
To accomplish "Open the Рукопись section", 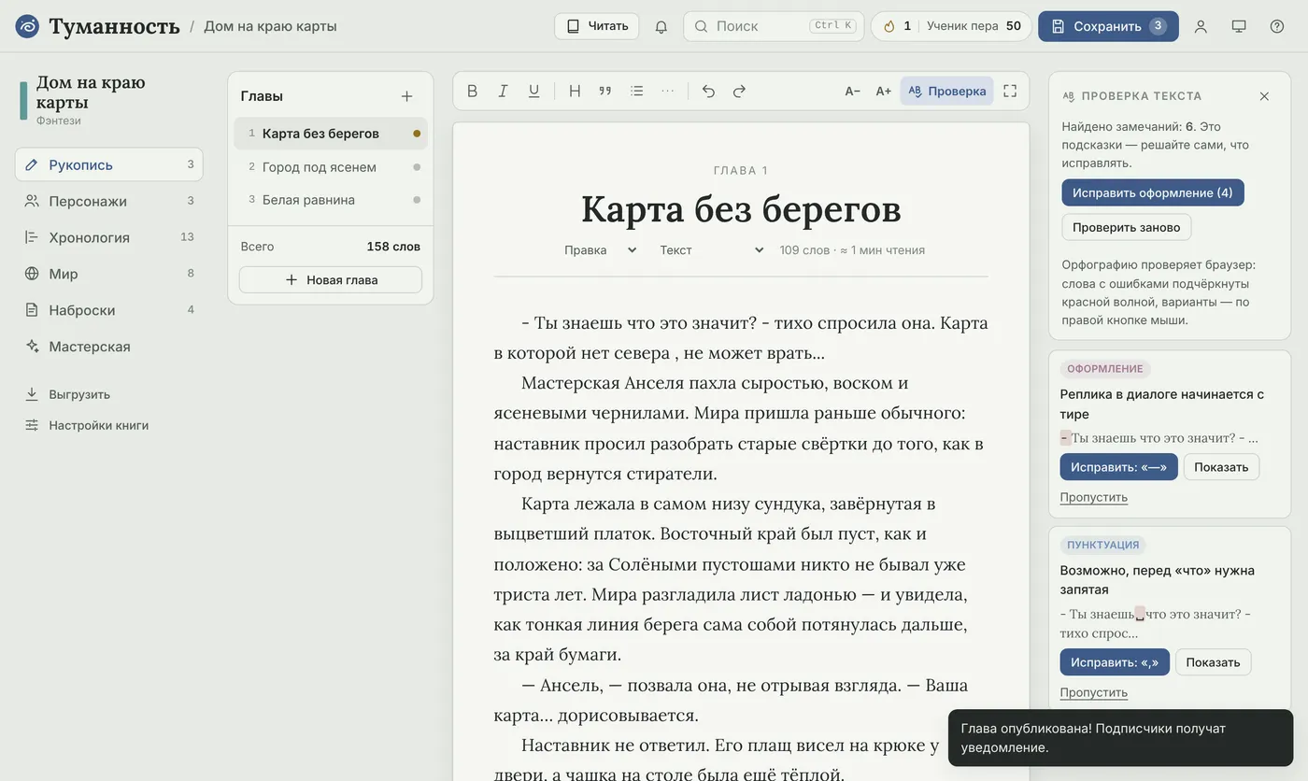I will [x=109, y=164].
